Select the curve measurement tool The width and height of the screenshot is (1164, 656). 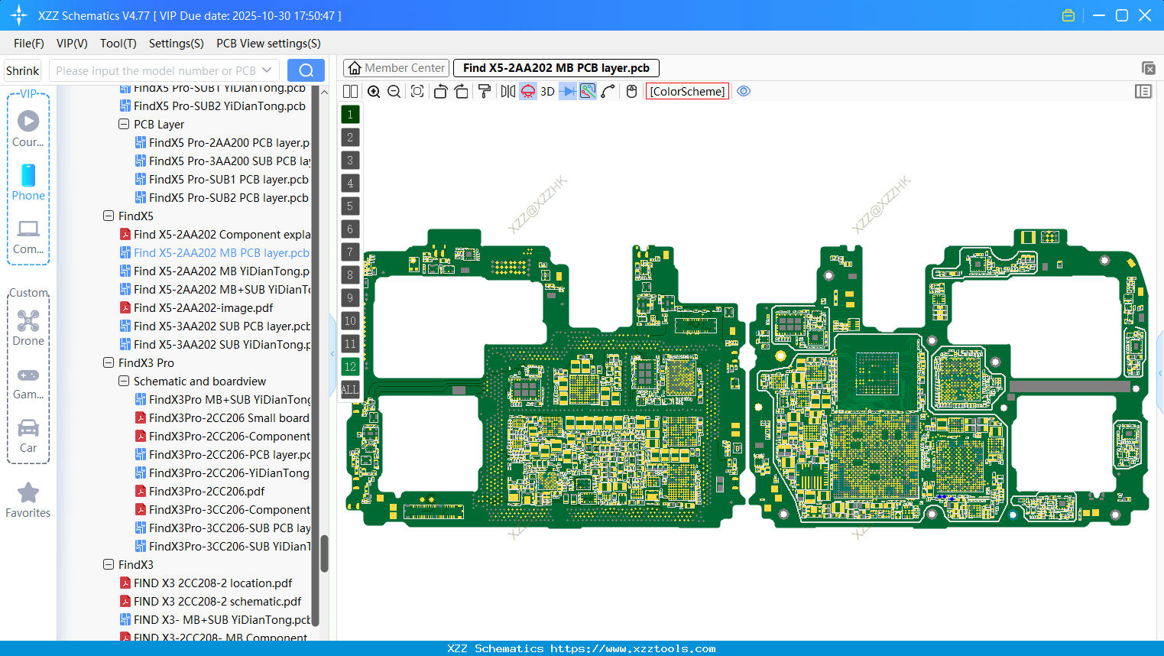pos(608,91)
